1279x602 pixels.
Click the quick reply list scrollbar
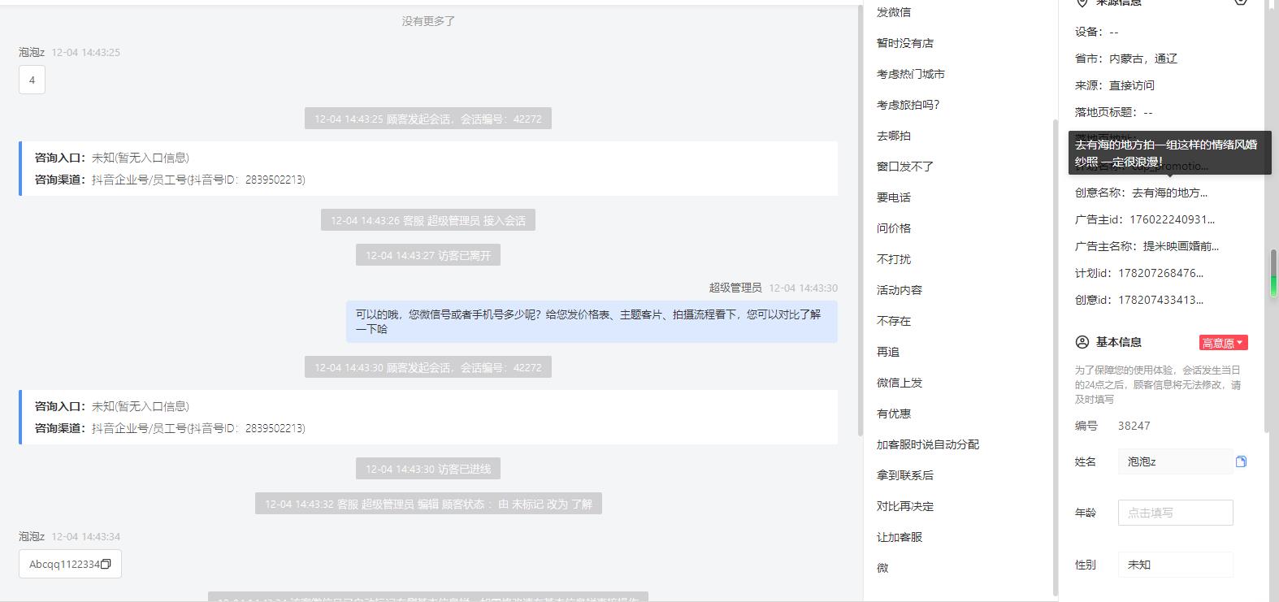point(1056,357)
